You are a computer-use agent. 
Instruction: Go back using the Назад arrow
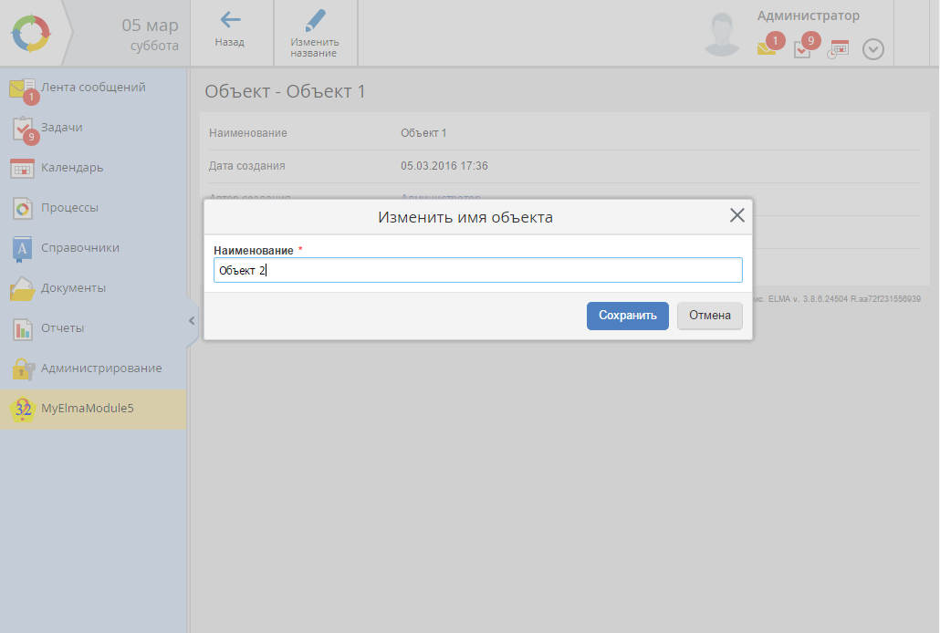230,22
